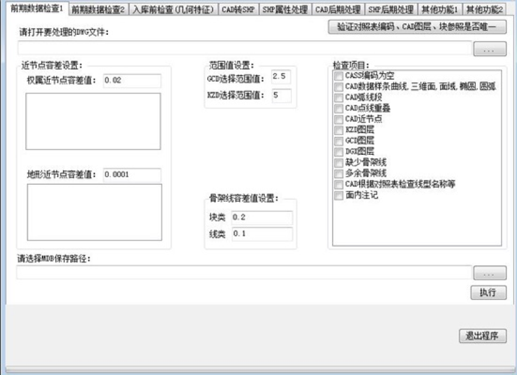Switch to the 前期数据检查2 tab
Image resolution: width=517 pixels, height=375 pixels.
click(x=97, y=10)
